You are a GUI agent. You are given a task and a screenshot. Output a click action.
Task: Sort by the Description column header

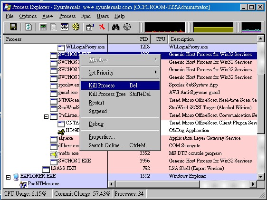(x=212, y=39)
